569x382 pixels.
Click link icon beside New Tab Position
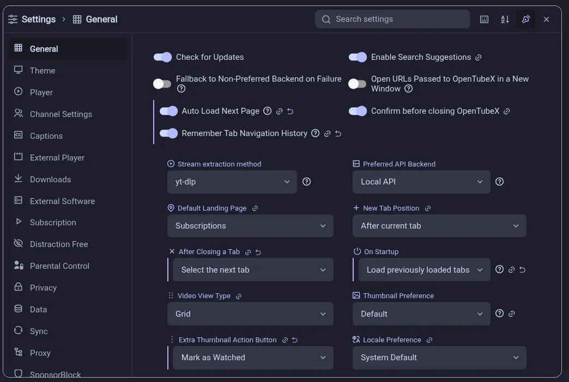tap(427, 208)
